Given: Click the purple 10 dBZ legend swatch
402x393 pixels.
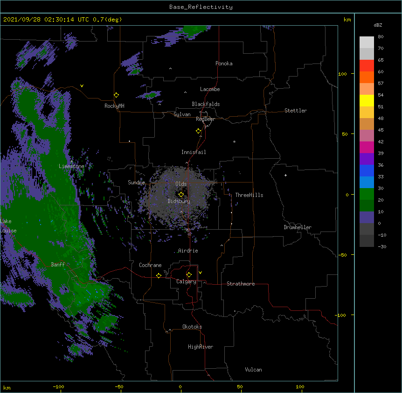Looking at the screenshot, I should point(367,218).
